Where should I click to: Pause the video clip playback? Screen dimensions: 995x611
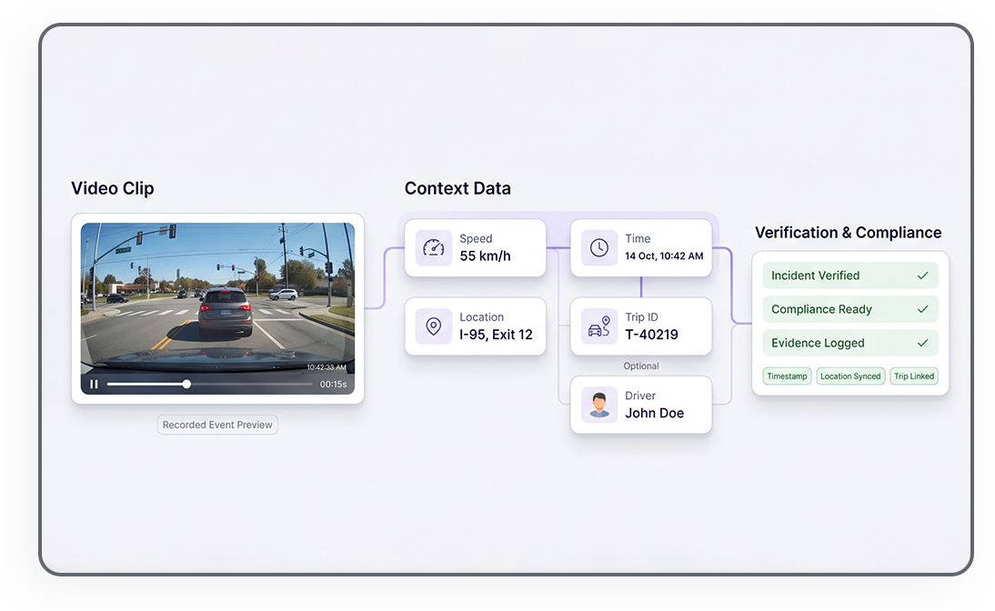tap(94, 384)
